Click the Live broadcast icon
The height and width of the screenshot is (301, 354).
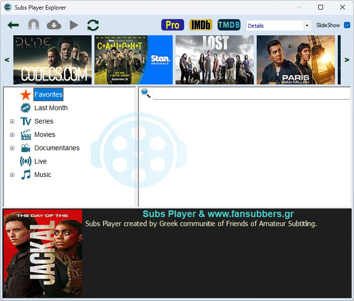(25, 161)
